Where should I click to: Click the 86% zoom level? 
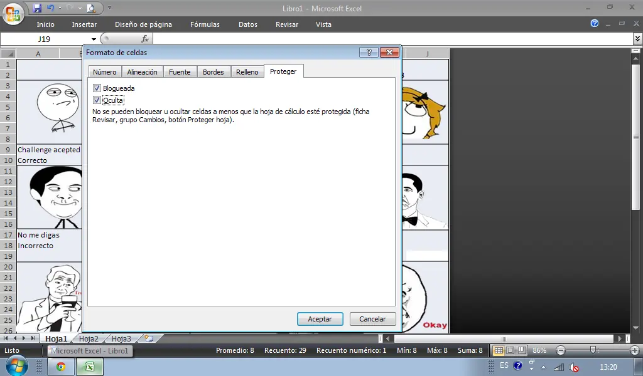click(x=539, y=350)
